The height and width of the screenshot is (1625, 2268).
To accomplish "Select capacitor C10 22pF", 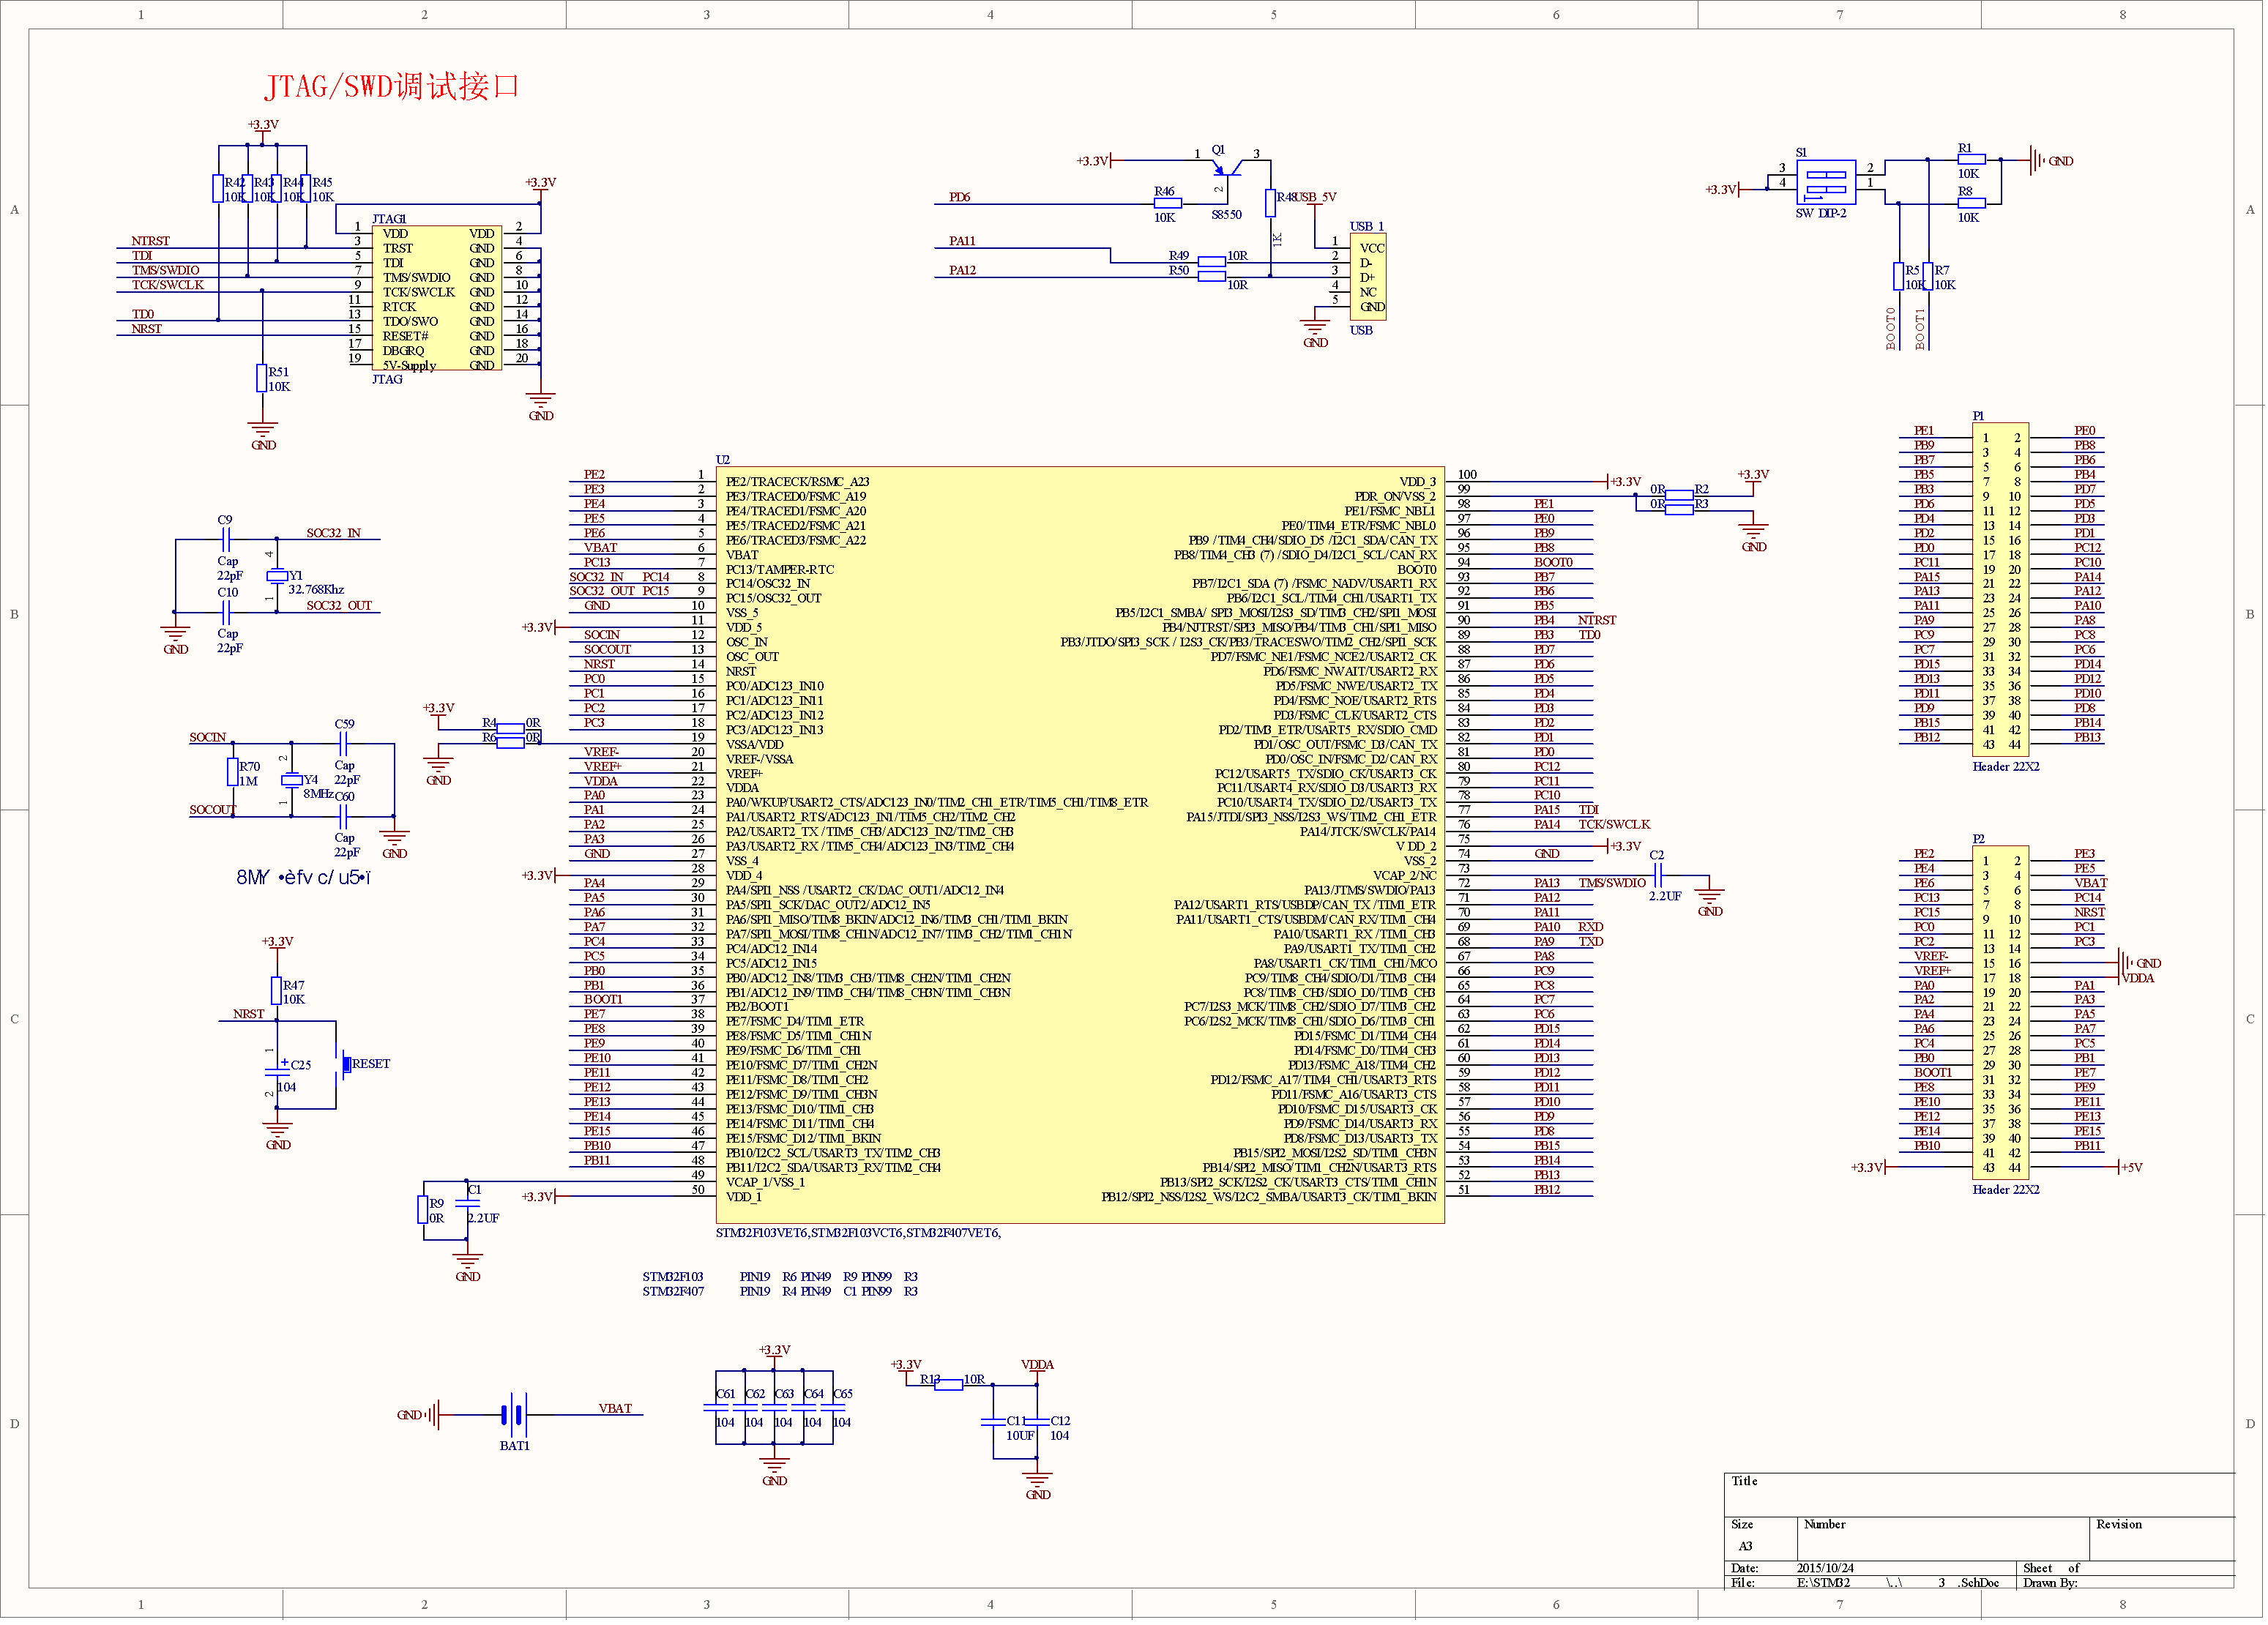I will pos(226,612).
